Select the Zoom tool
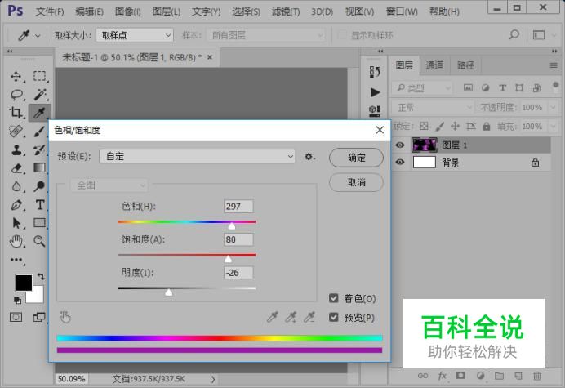This screenshot has height=388, width=565. click(39, 241)
